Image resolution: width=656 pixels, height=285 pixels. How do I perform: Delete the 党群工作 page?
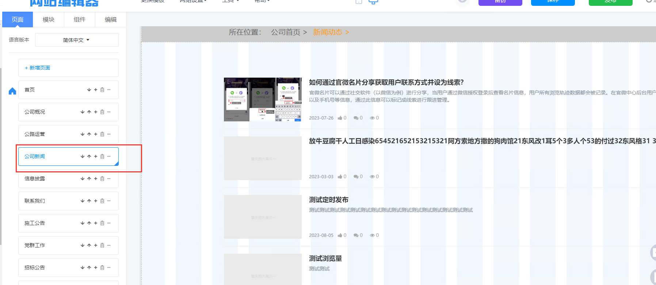click(x=102, y=245)
